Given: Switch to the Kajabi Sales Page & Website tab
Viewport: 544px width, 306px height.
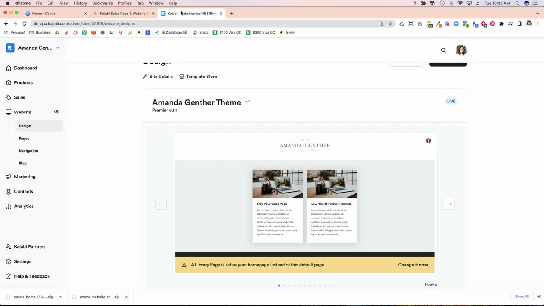Looking at the screenshot, I should [123, 14].
